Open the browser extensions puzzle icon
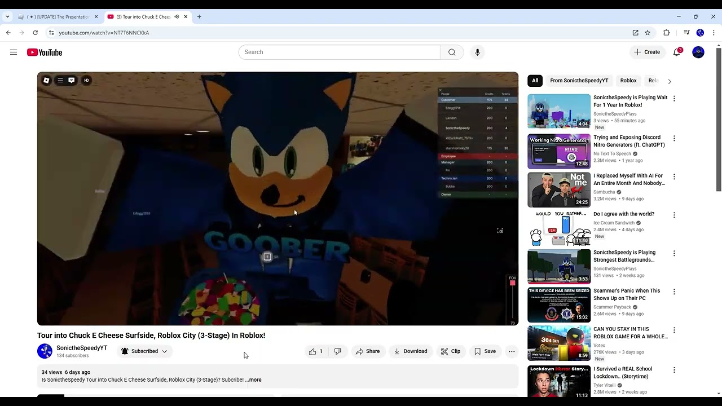Image resolution: width=722 pixels, height=406 pixels. click(666, 33)
